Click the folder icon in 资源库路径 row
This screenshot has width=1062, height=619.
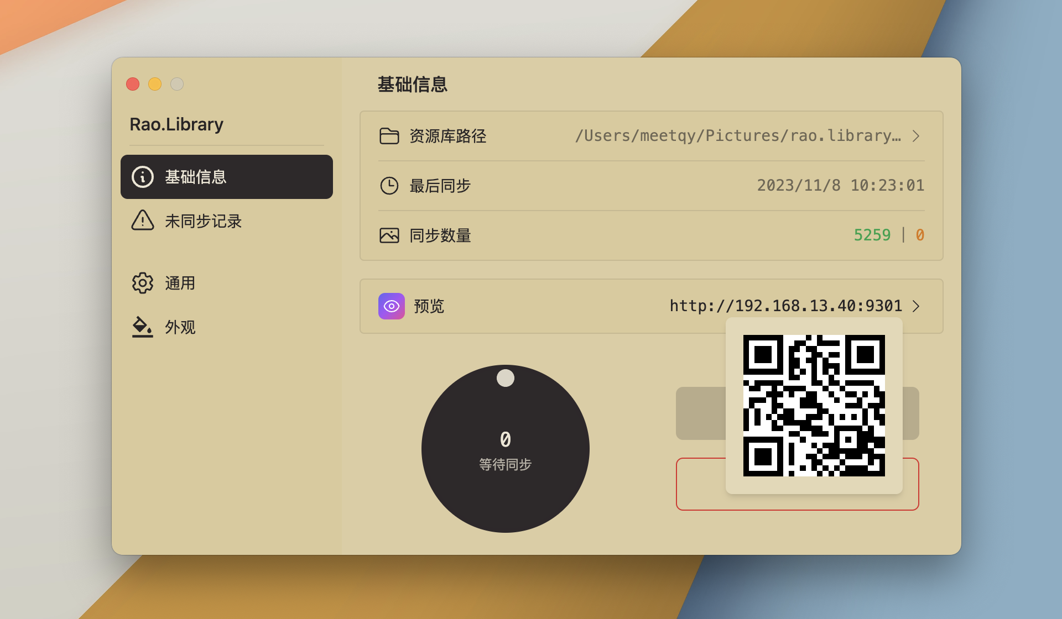389,136
